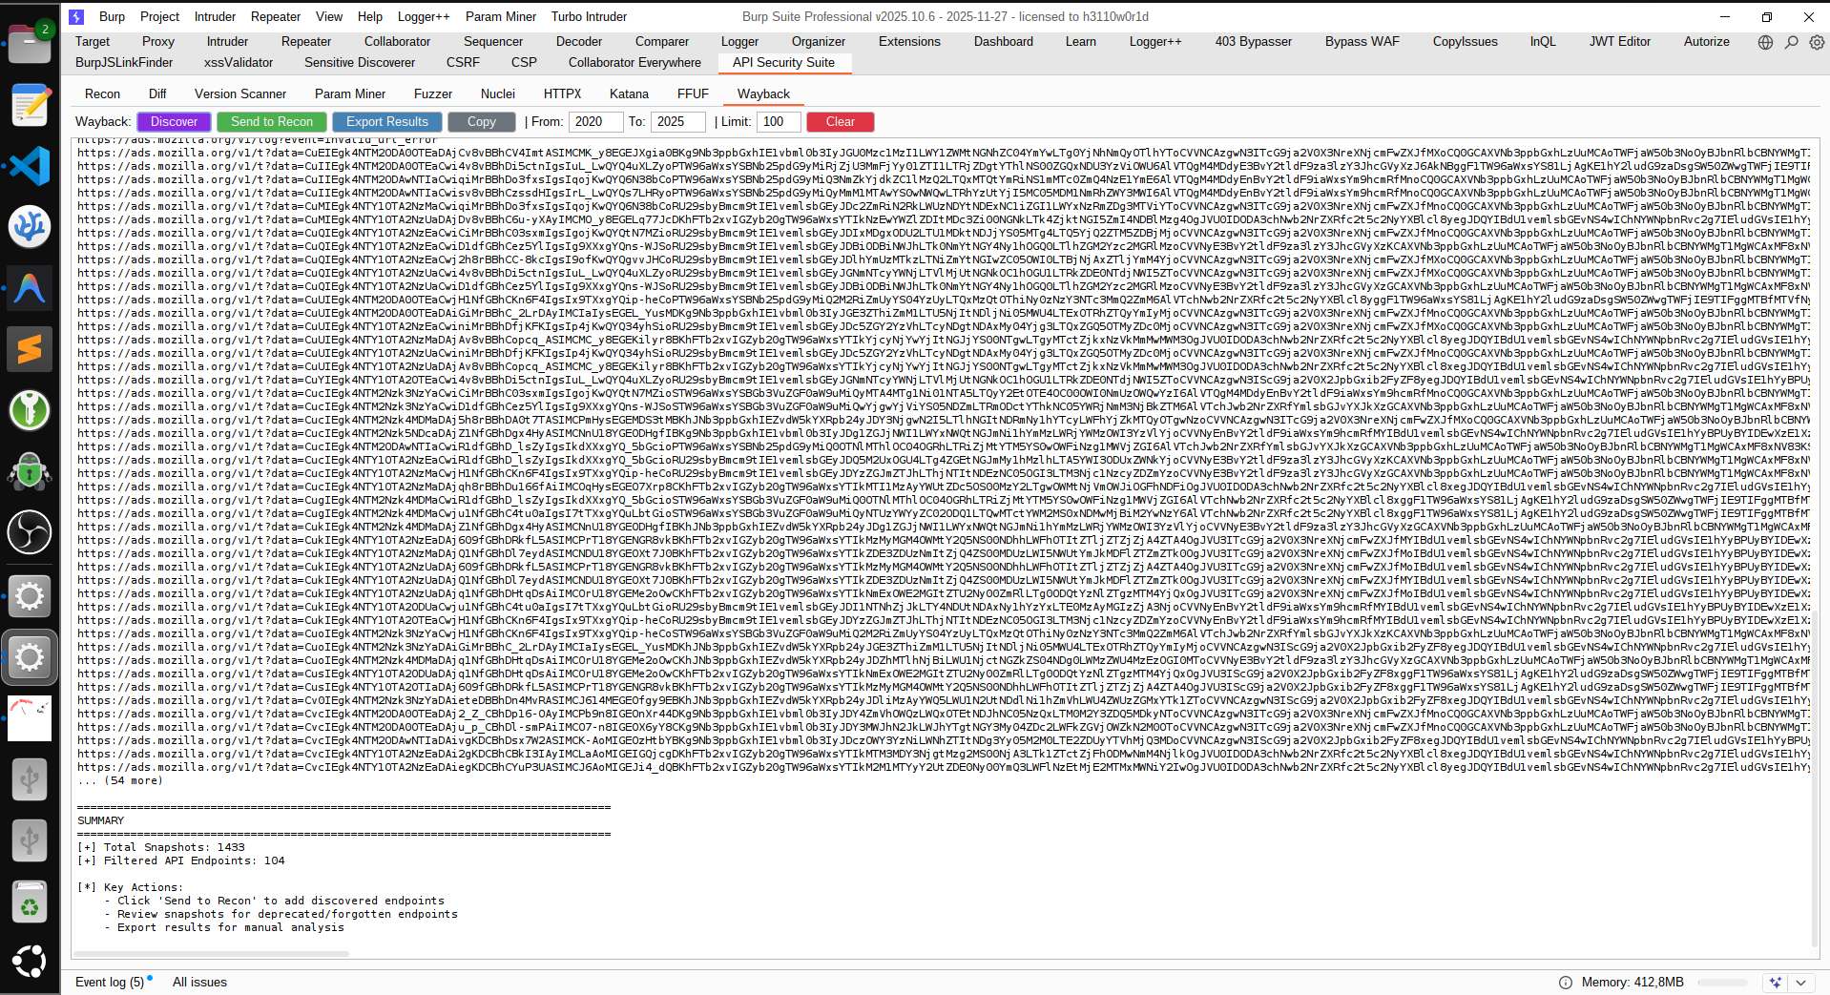Screen dimensions: 1830x995
Task: Launch the text editor notepad dock icon
Action: [30, 105]
